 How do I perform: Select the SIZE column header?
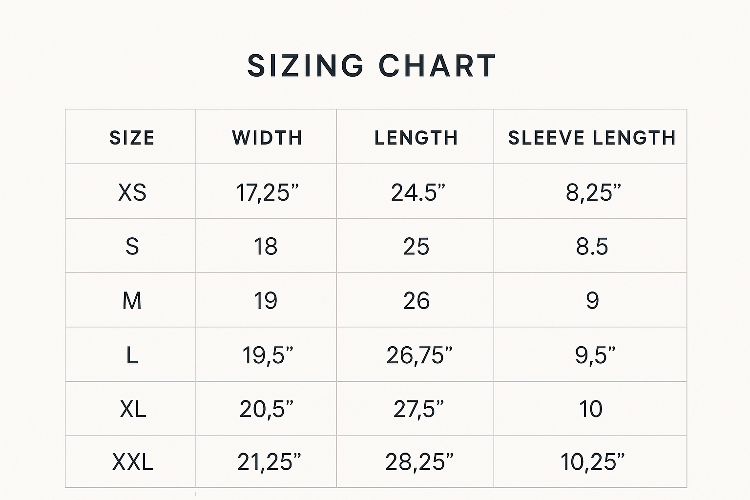[132, 138]
